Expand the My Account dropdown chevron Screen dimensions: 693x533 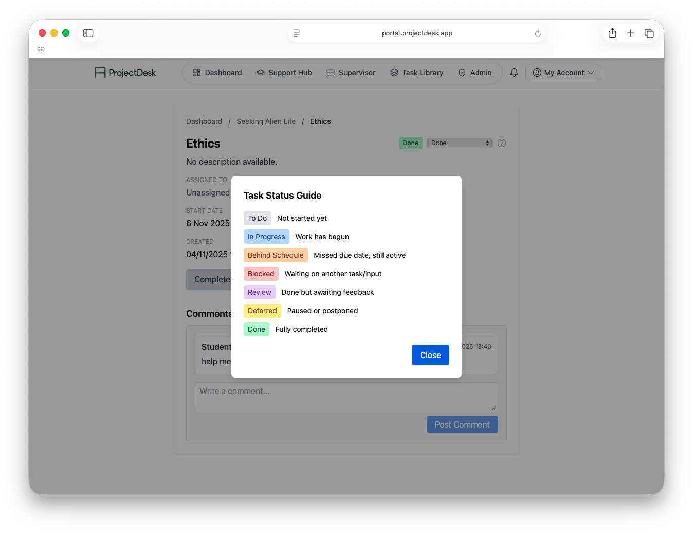[591, 73]
